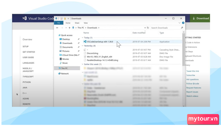The width and height of the screenshot is (221, 127).
Task: Click the refresh icon beside the address bar
Action: [x=148, y=28]
